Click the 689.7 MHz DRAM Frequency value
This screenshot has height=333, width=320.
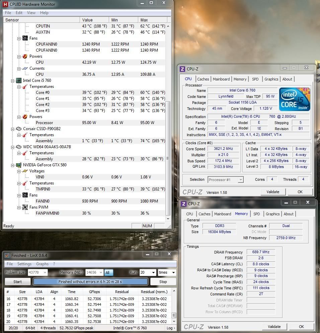[x=261, y=252]
